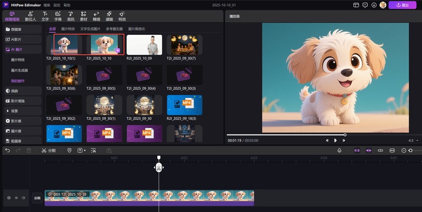Open the 轉場 transitions panel
Screen dimensions: 422x212
pyautogui.click(x=96, y=15)
